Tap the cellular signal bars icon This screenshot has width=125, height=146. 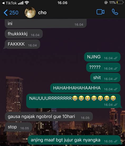tap(21, 3)
